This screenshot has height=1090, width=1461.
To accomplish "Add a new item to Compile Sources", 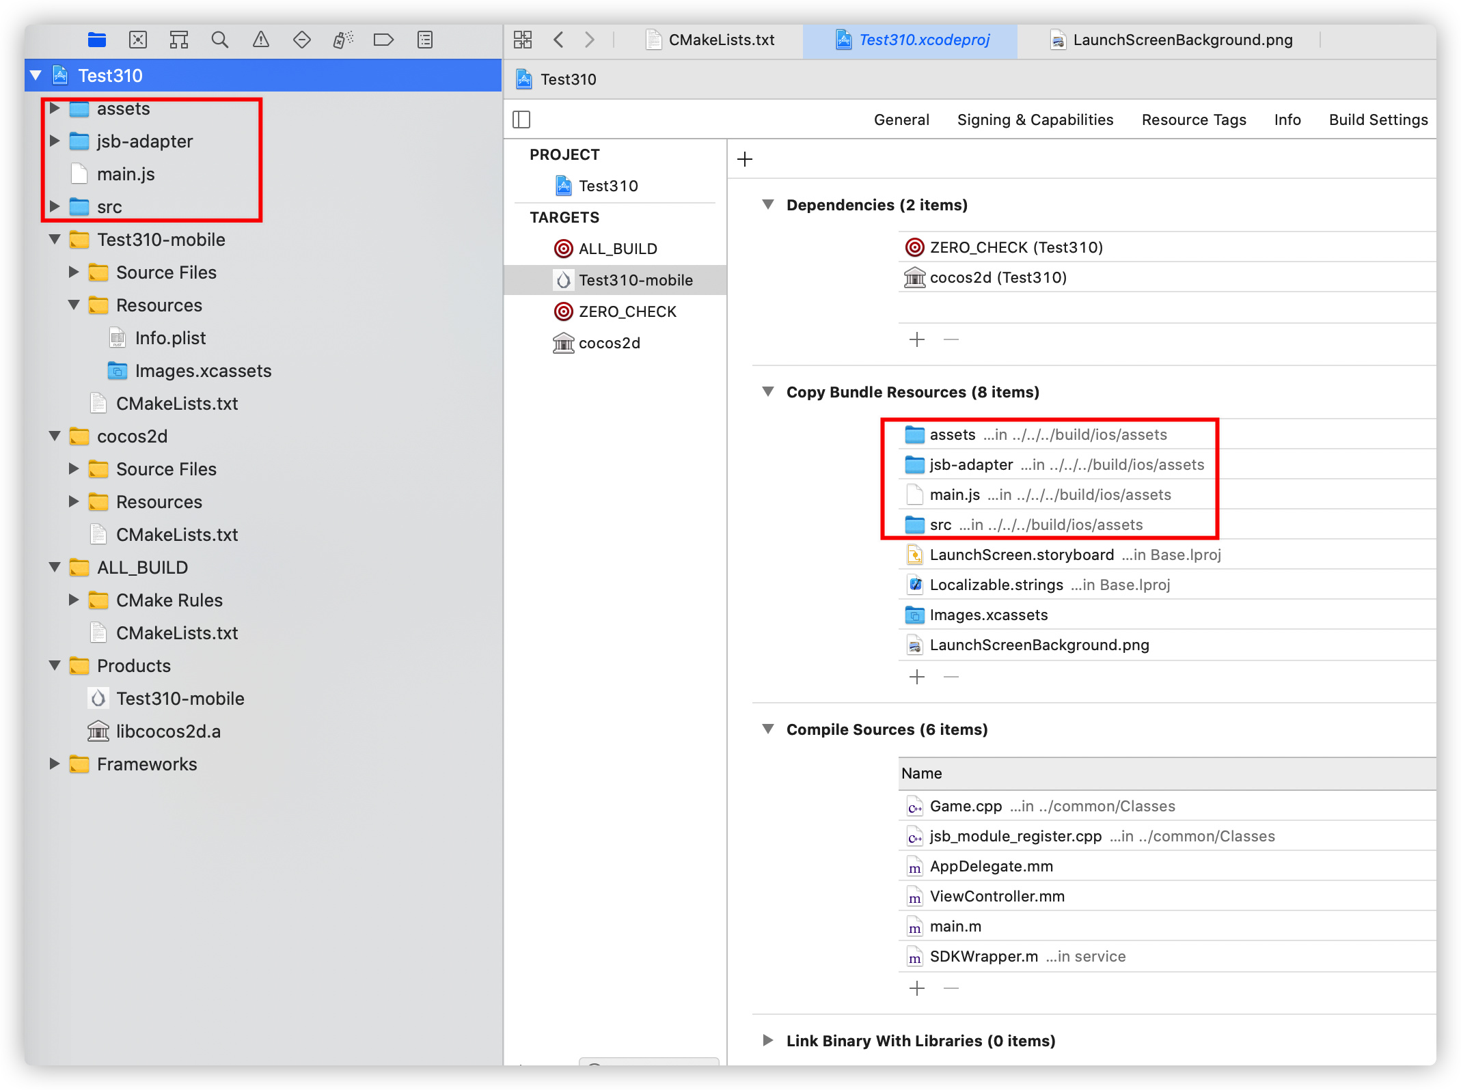I will (x=917, y=988).
